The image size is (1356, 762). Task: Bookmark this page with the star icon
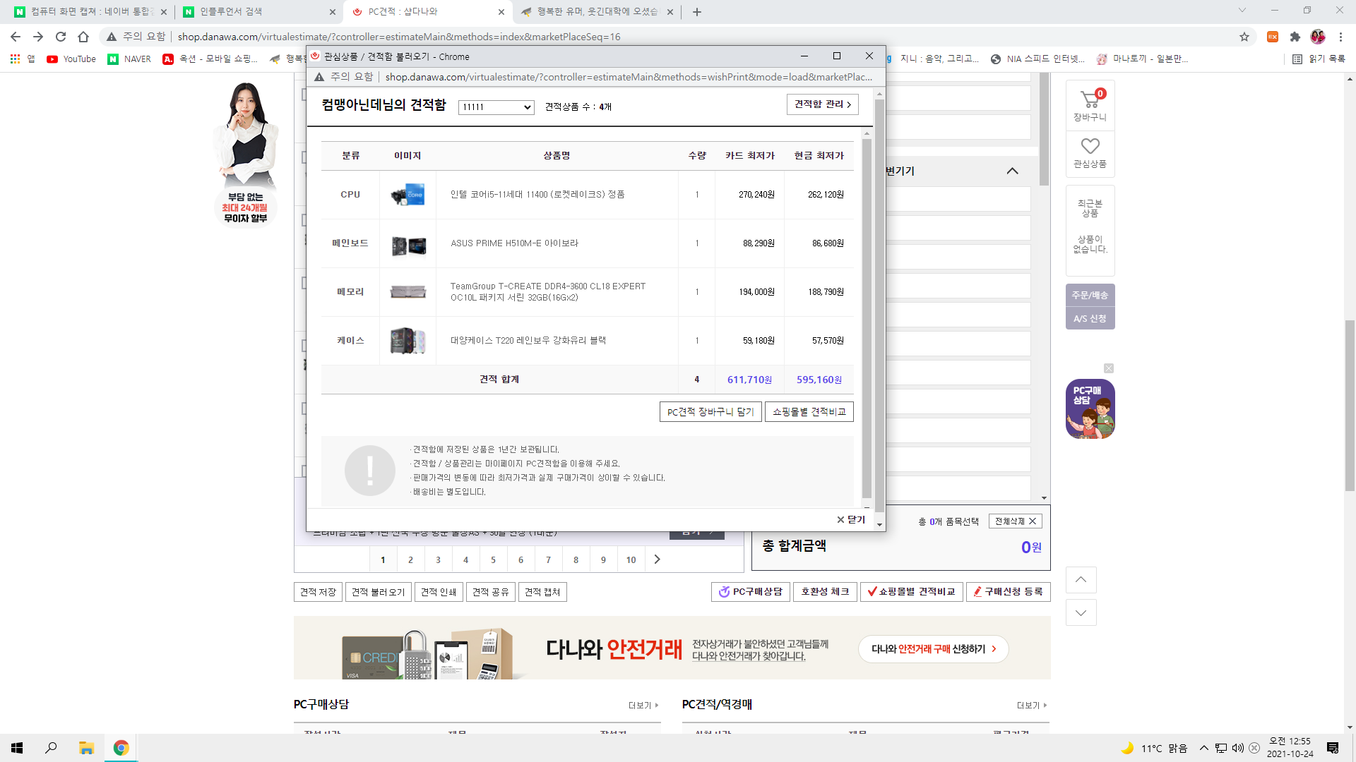tap(1244, 37)
